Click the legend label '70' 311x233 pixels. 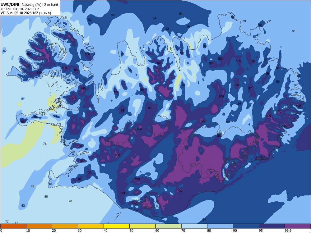pyautogui.click(x=183, y=231)
